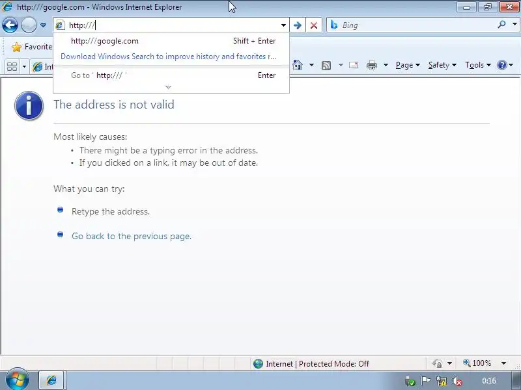The height and width of the screenshot is (390, 521).
Task: Open the Tools menu
Action: click(x=478, y=65)
